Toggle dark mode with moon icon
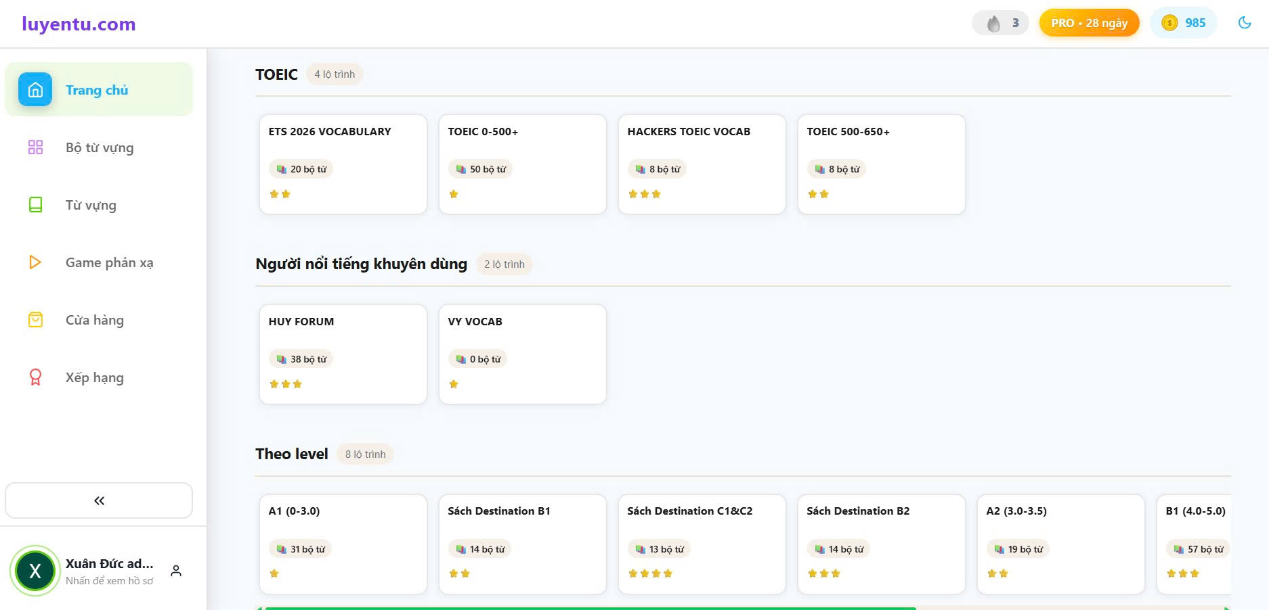1269x610 pixels. point(1244,23)
